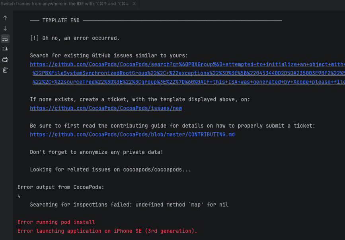Enable Scroll to the End of console

tap(5, 49)
